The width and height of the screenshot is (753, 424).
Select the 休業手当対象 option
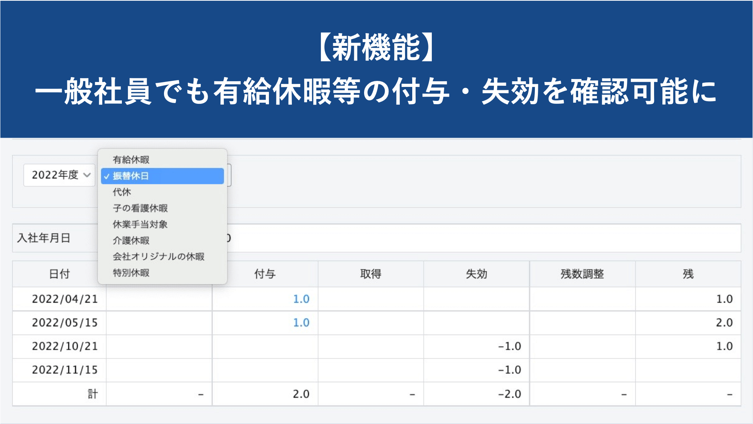pos(162,225)
